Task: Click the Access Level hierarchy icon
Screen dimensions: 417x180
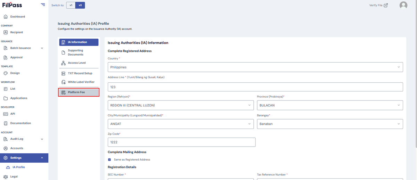Action: pos(63,63)
